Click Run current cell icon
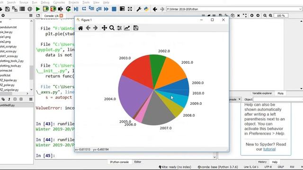303x170 pixels. point(45,9)
